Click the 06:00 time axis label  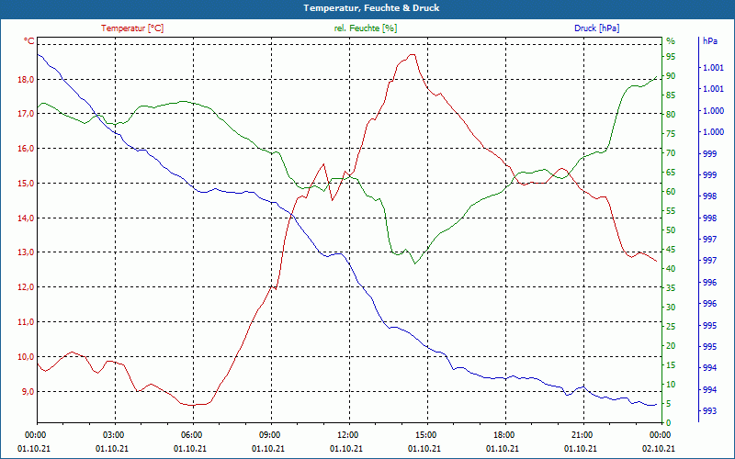pos(192,435)
